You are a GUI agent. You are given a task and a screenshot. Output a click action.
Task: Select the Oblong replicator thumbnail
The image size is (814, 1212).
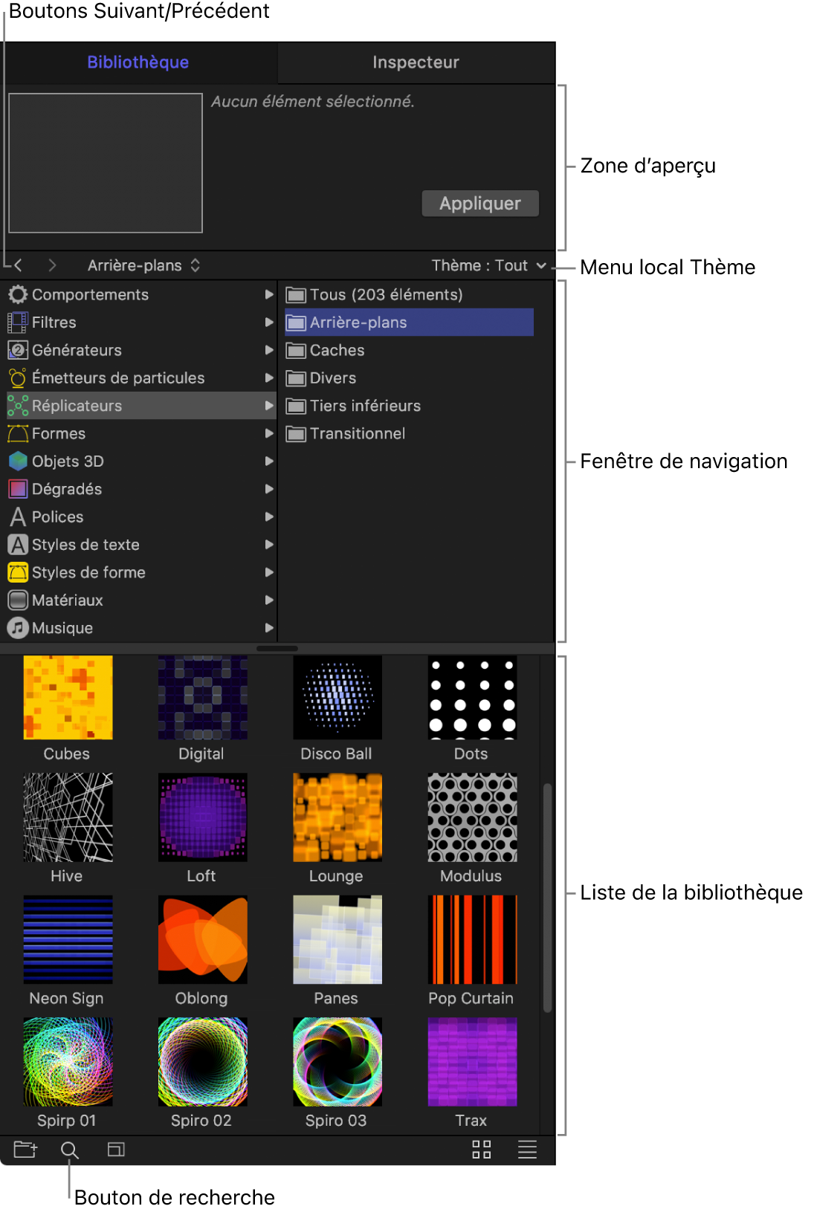202,940
